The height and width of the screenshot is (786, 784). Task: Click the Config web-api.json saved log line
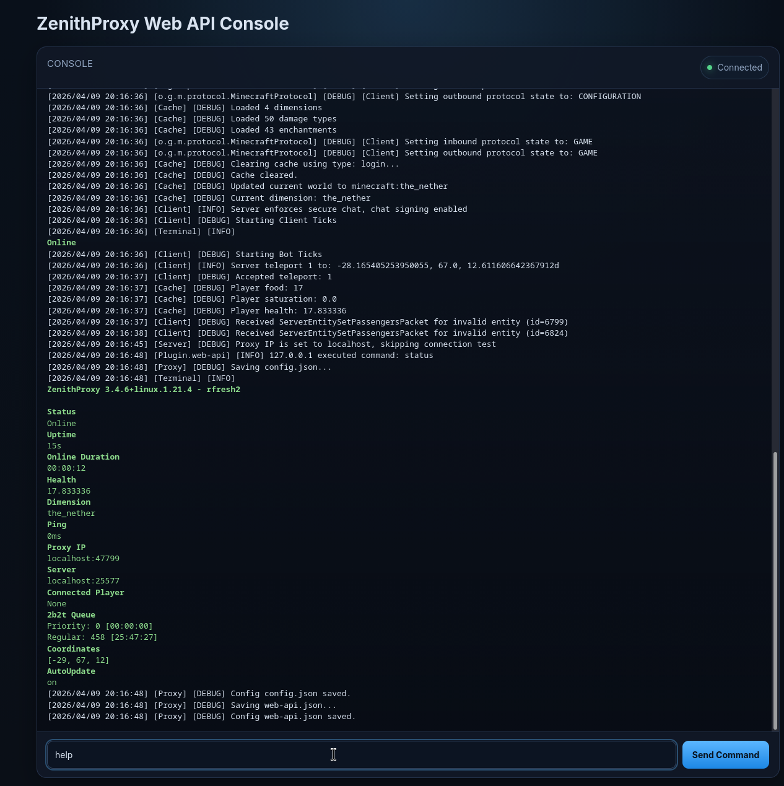pyautogui.click(x=201, y=717)
